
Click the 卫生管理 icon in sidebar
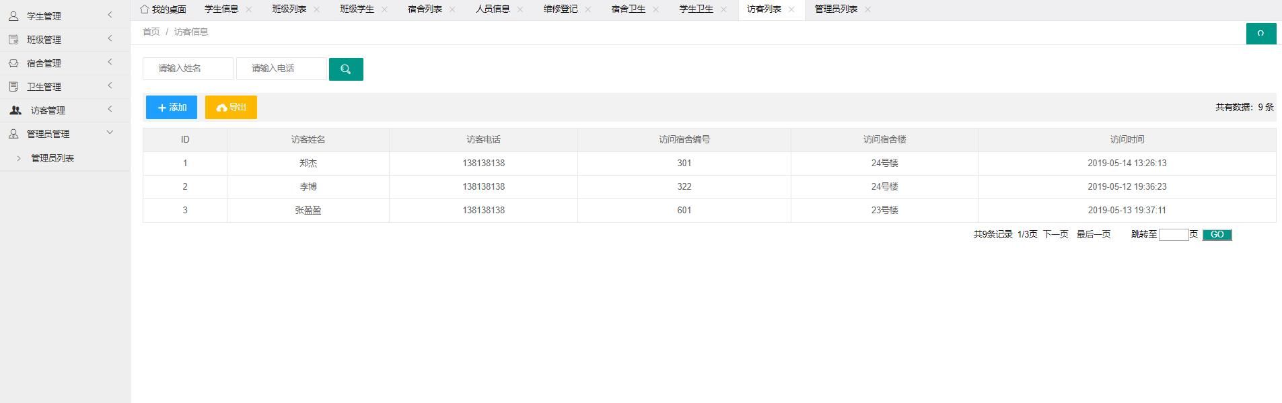13,86
